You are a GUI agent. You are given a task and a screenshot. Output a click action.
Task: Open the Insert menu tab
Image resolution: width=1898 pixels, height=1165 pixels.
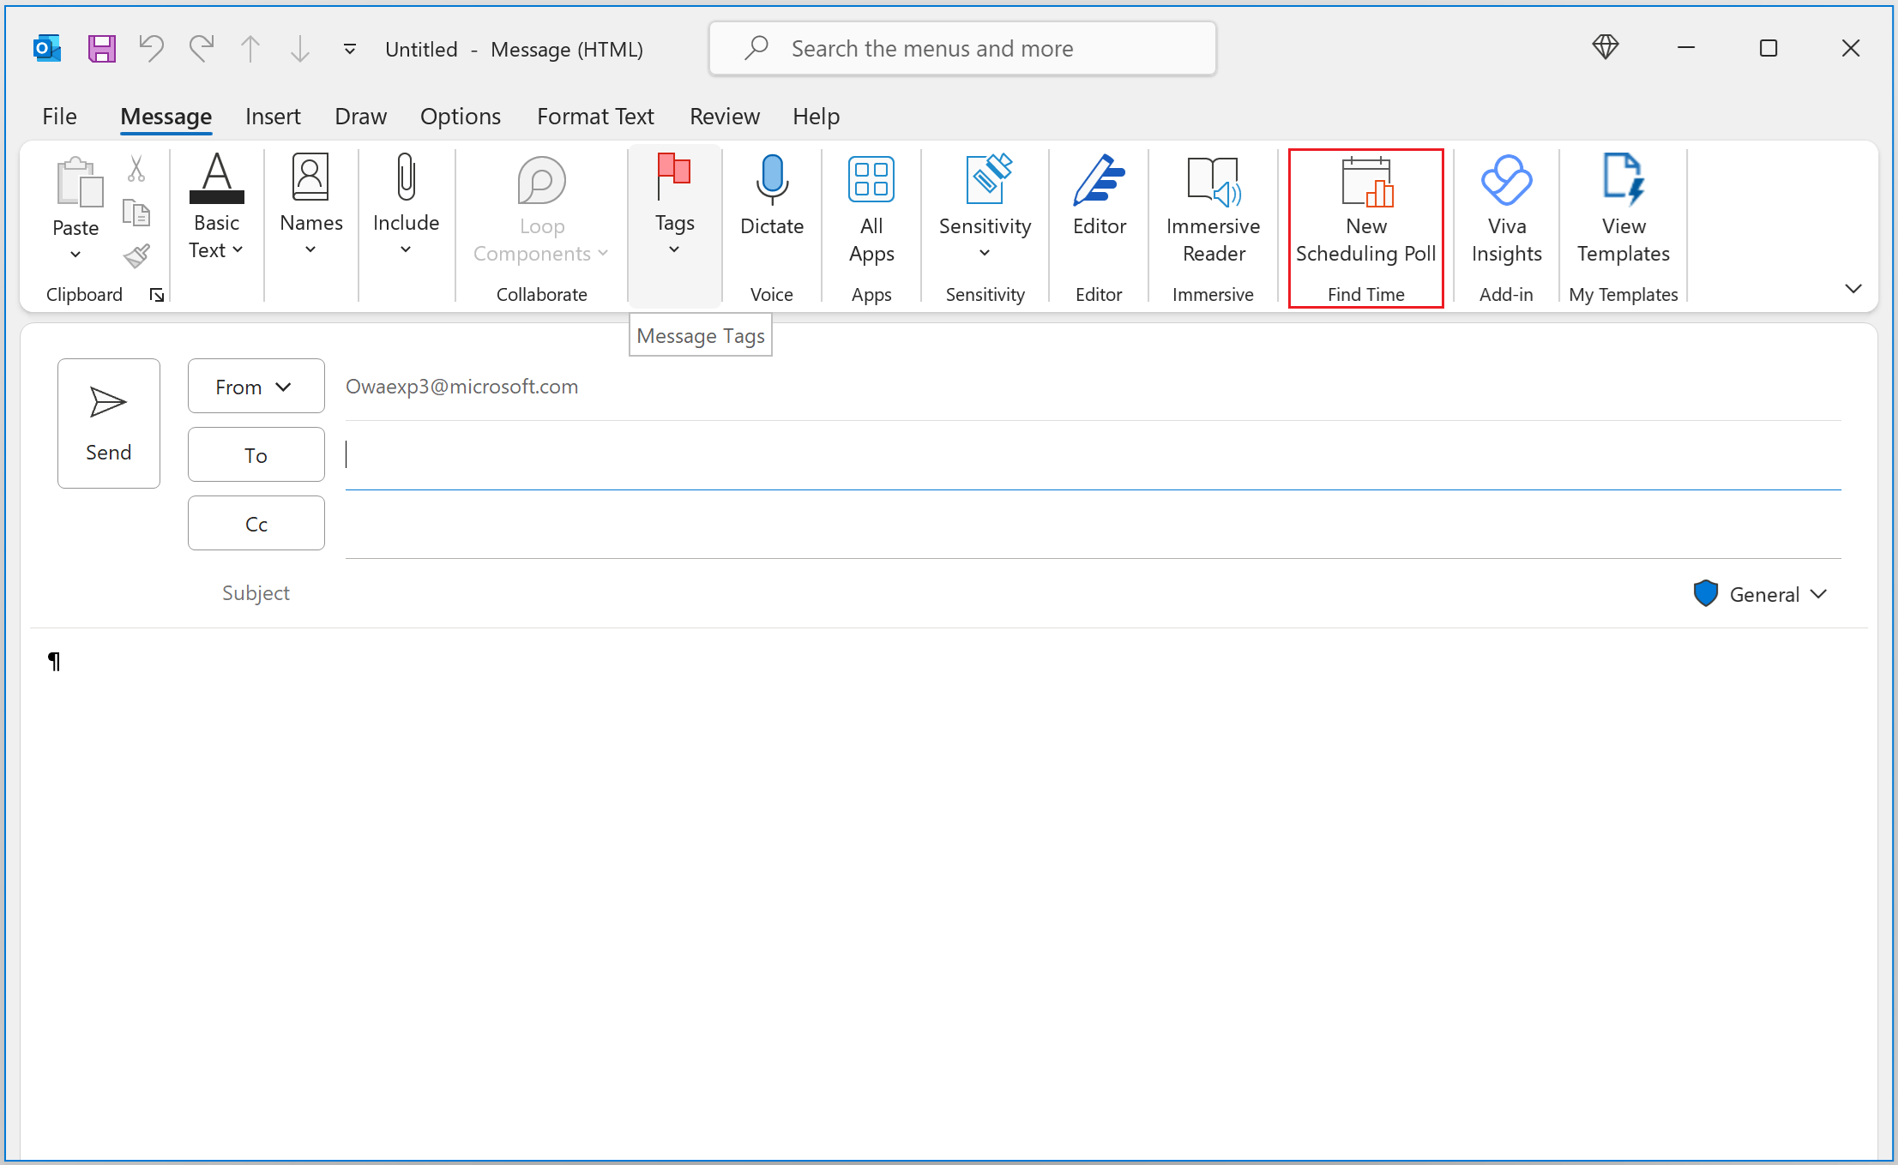pos(271,117)
